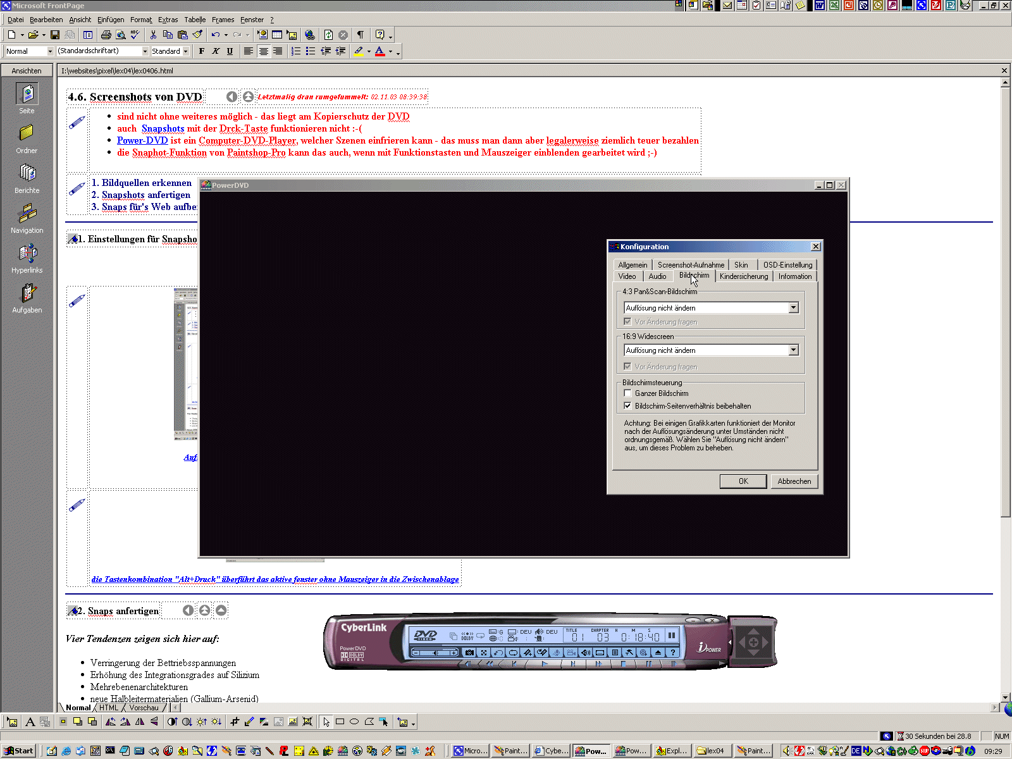Open the Seite view in Ansichten bar
The height and width of the screenshot is (759, 1012).
(x=27, y=99)
